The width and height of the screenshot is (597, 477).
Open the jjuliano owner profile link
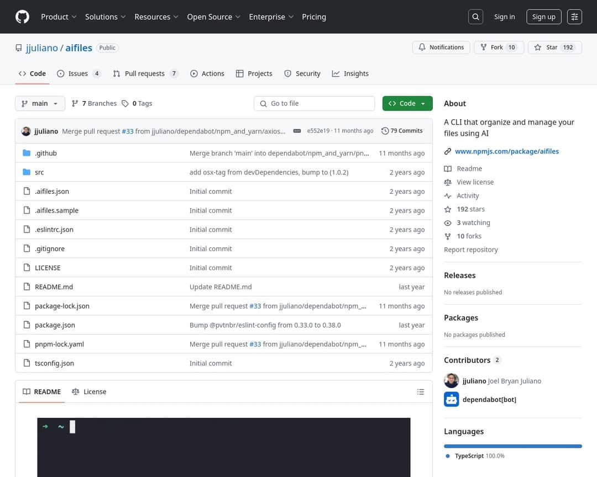[x=42, y=48]
